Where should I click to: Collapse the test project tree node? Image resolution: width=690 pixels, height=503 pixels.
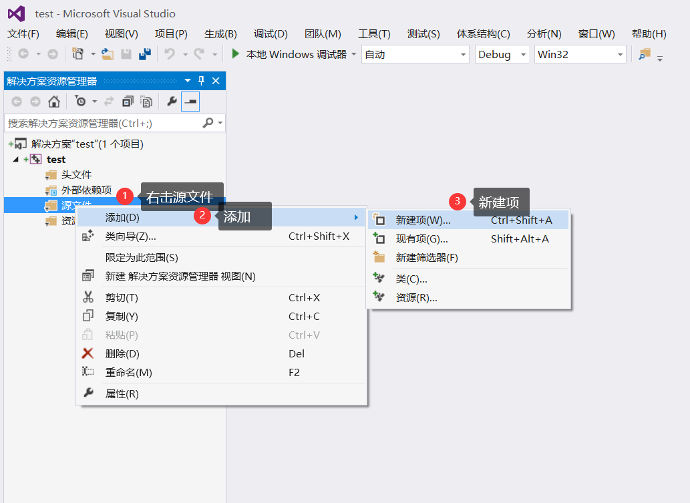16,159
